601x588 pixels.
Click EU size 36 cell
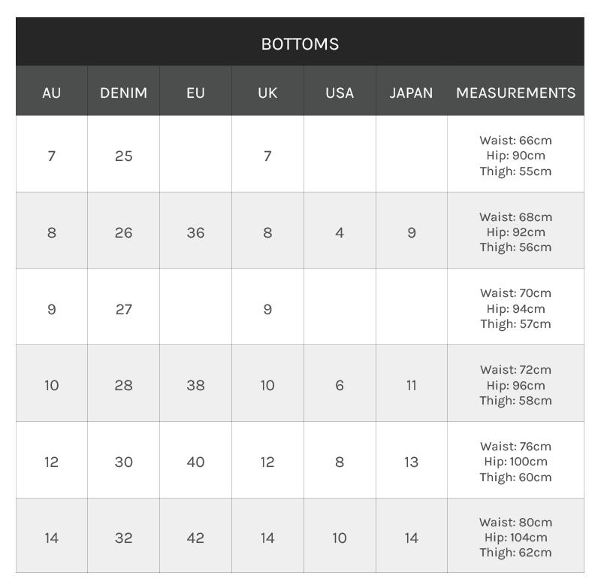point(195,232)
